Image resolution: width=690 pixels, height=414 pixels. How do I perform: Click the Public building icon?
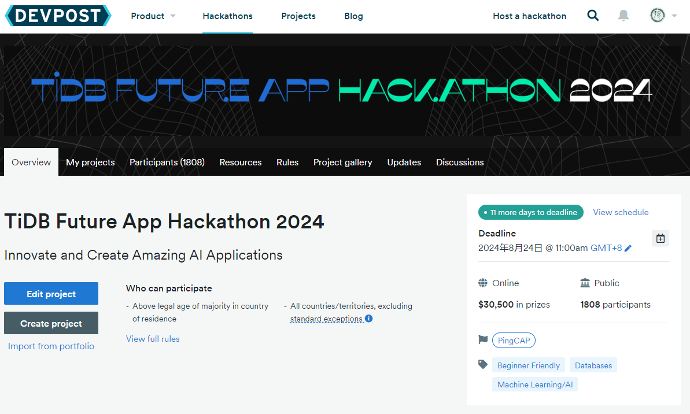[585, 282]
